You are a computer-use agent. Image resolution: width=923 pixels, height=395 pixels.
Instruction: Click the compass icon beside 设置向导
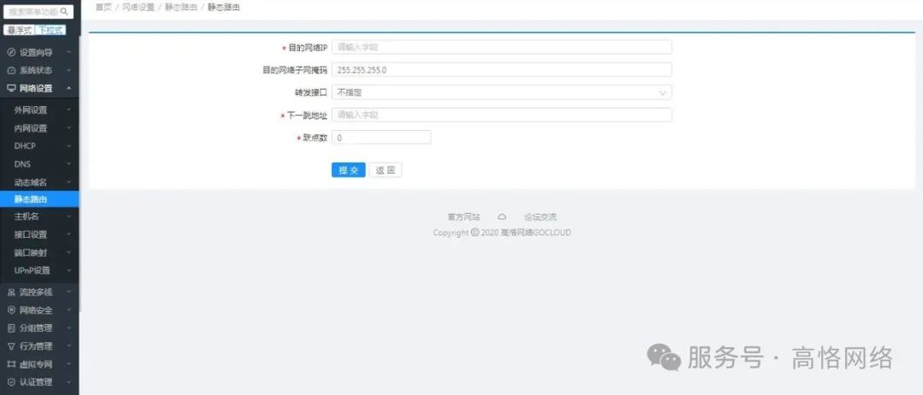point(11,52)
